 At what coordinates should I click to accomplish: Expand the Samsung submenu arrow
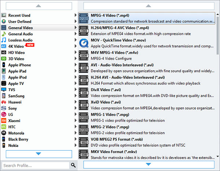click(76, 96)
